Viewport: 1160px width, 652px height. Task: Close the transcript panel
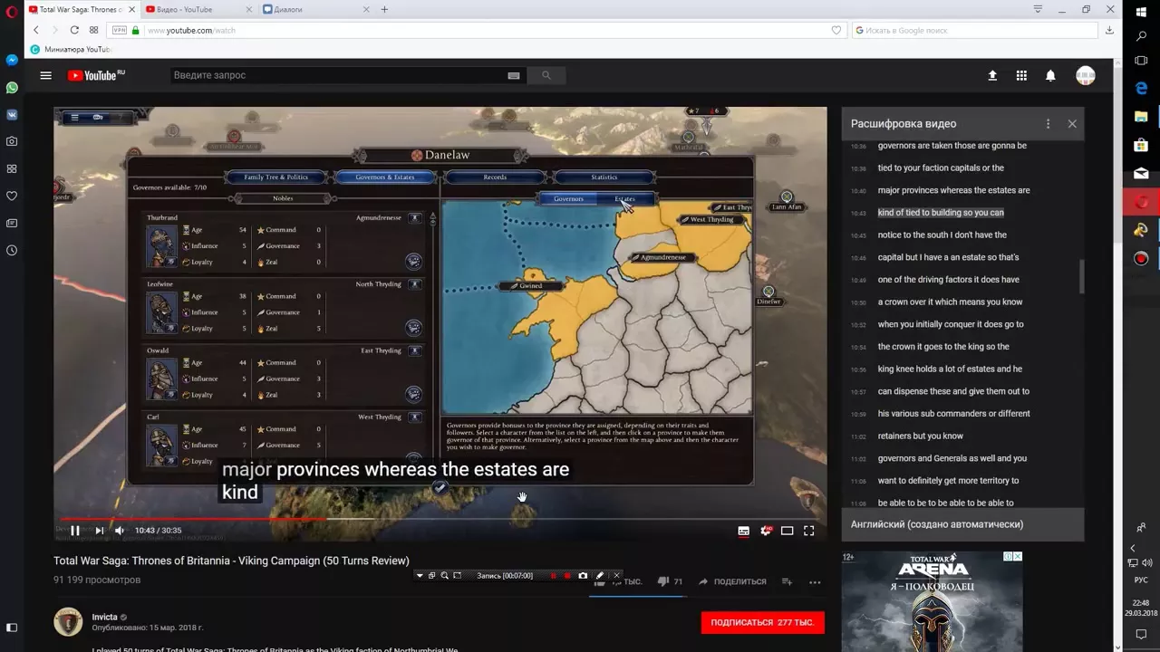(1072, 123)
